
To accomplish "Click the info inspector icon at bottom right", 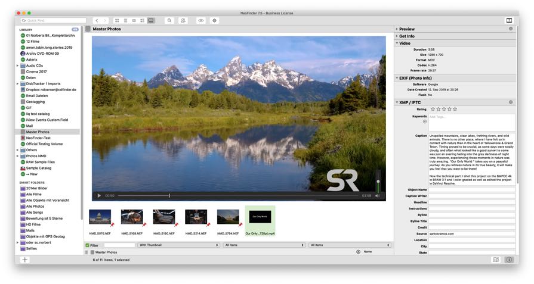I will [509, 260].
